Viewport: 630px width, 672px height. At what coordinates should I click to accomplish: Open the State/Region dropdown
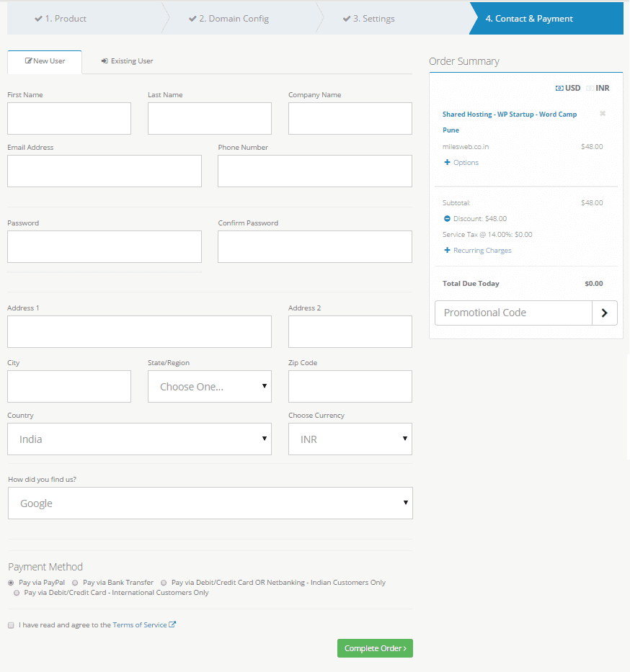coord(209,387)
